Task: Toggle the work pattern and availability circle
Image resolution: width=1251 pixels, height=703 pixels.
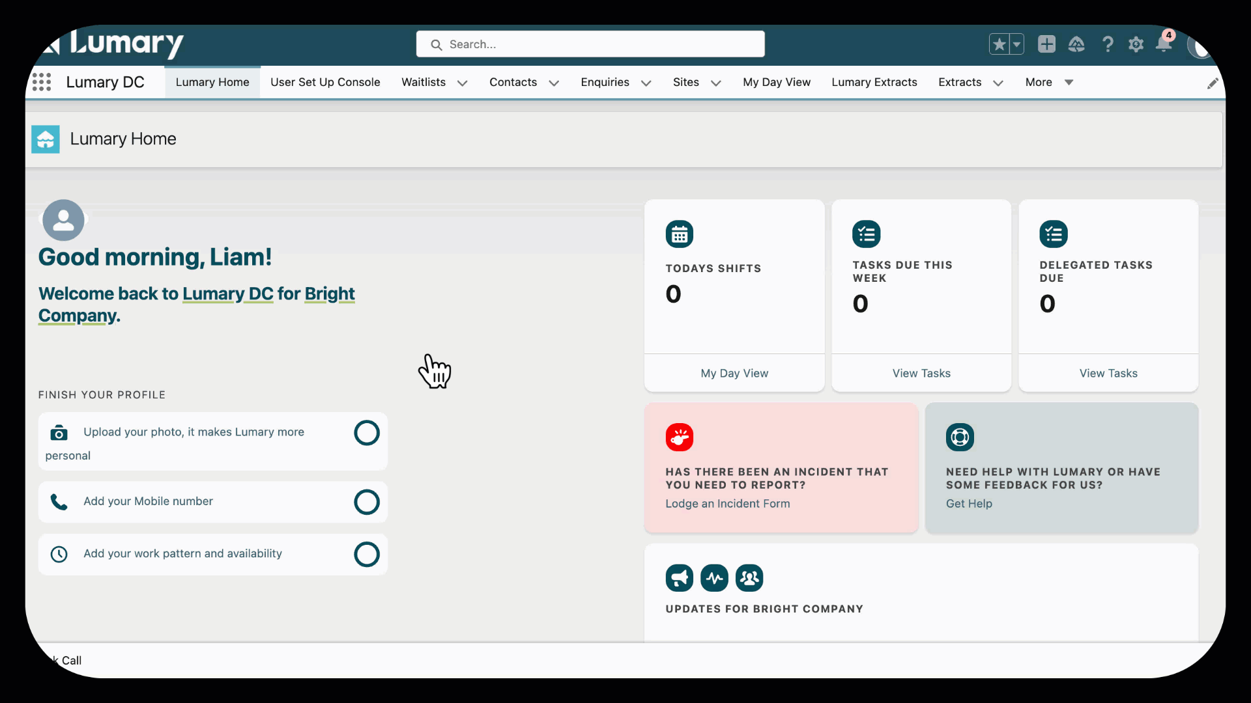Action: tap(366, 555)
